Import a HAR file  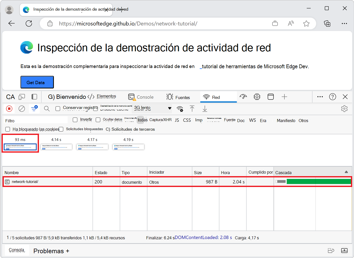click(x=192, y=109)
